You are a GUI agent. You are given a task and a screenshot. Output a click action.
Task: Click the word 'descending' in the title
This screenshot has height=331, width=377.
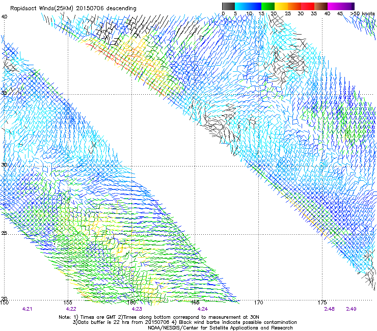(x=121, y=9)
